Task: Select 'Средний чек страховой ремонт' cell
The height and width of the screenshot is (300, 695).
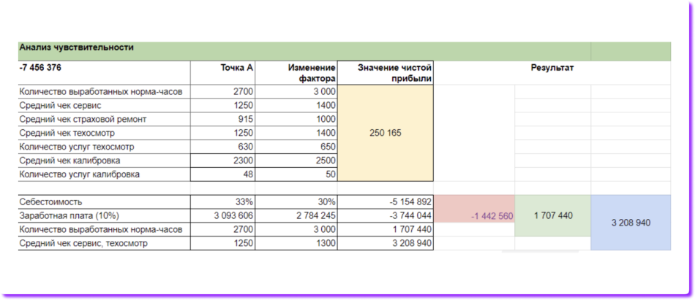Action: click(x=104, y=119)
